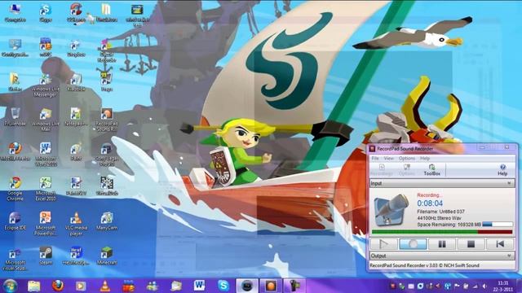Open Skype from the taskbar
This screenshot has width=522, height=293.
coord(223,286)
